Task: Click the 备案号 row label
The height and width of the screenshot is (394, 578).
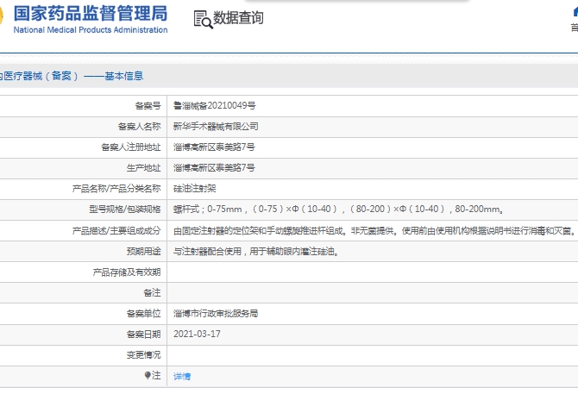Action: [x=148, y=106]
